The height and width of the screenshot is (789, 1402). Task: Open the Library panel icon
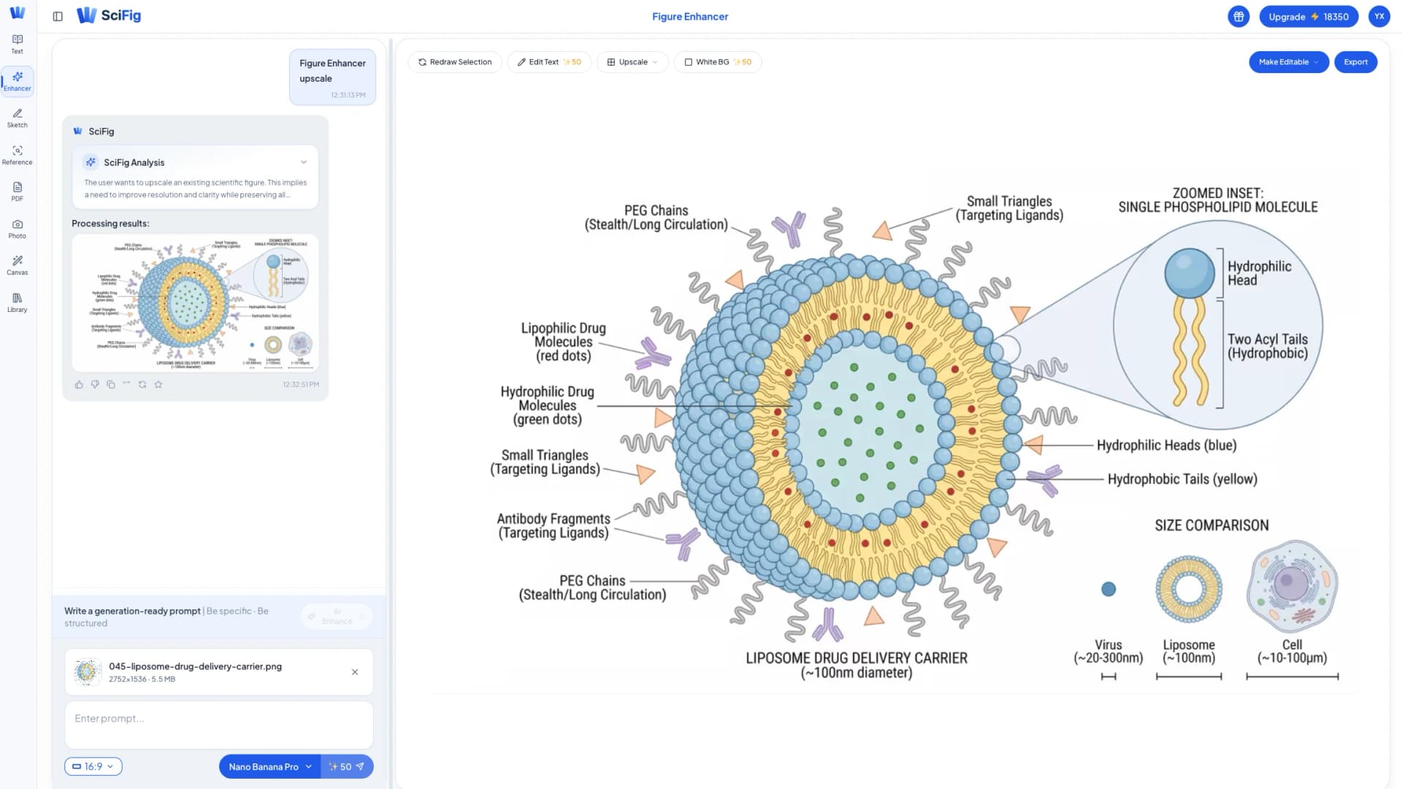(x=17, y=302)
